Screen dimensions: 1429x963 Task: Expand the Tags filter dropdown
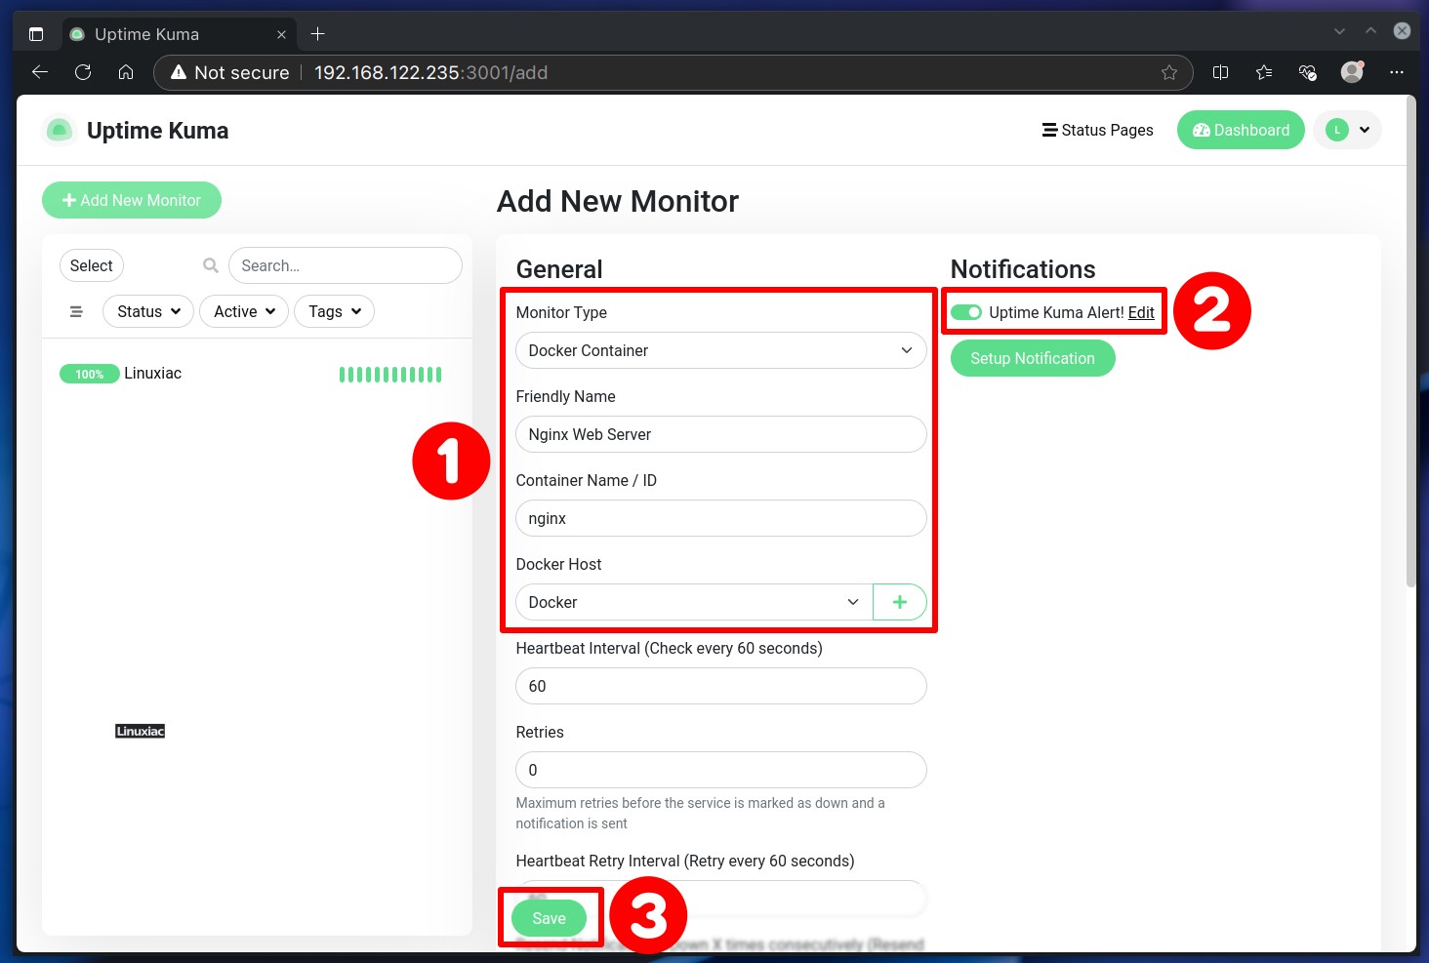coord(334,311)
